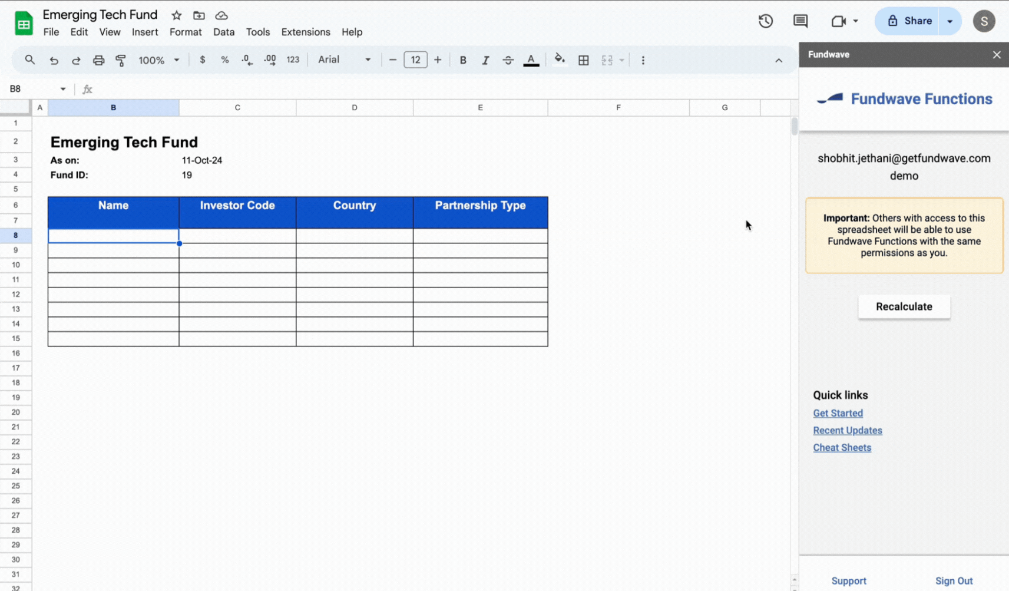Collapse the menus with the chevron arrow

779,60
